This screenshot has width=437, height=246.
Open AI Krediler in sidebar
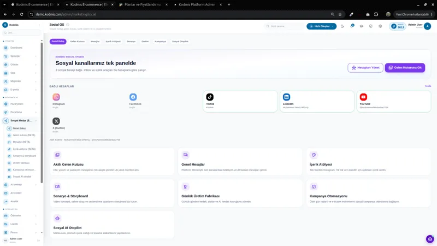(x=20, y=193)
